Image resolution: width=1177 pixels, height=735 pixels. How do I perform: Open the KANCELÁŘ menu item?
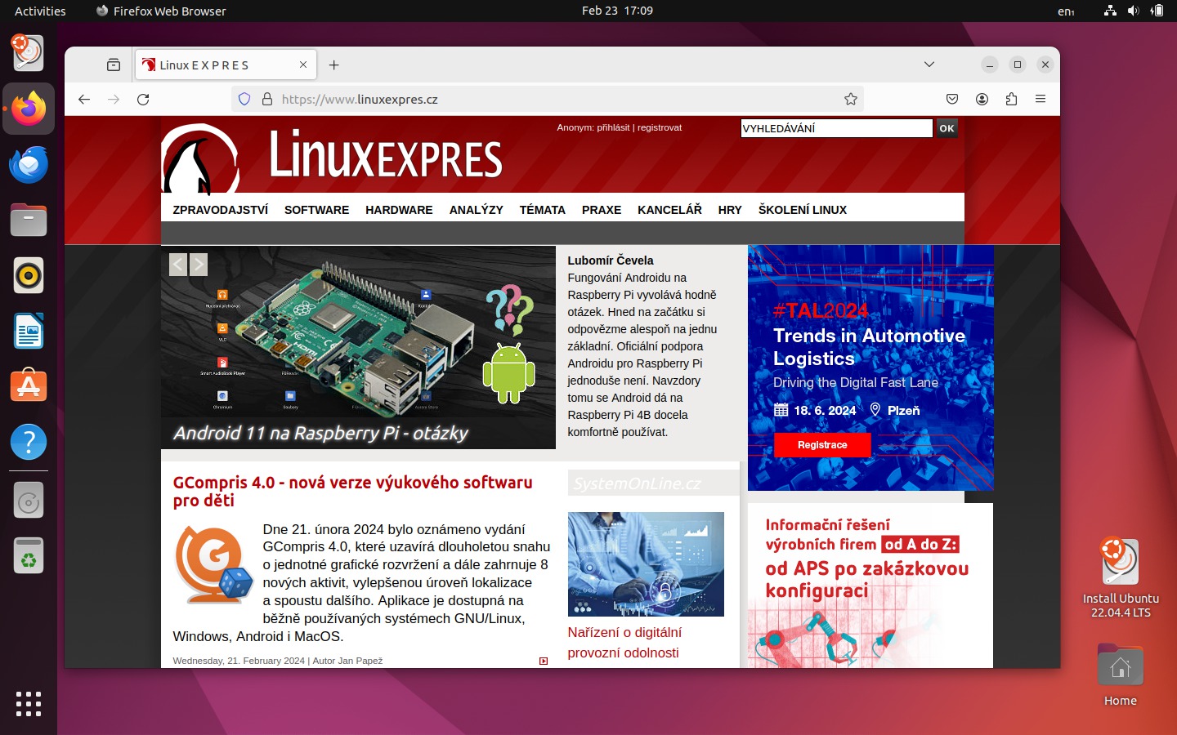coord(669,210)
